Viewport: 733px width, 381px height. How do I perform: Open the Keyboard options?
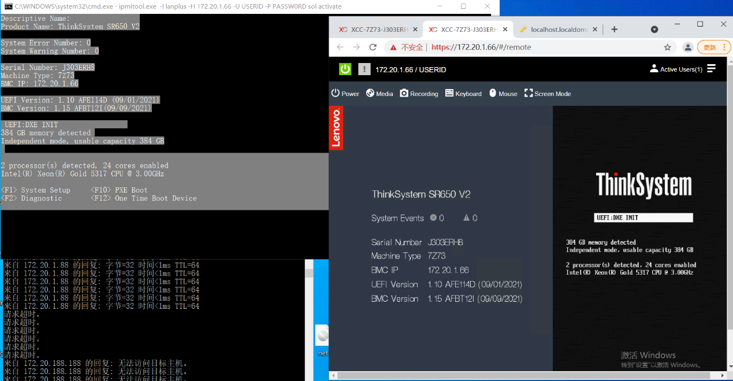pyautogui.click(x=463, y=94)
